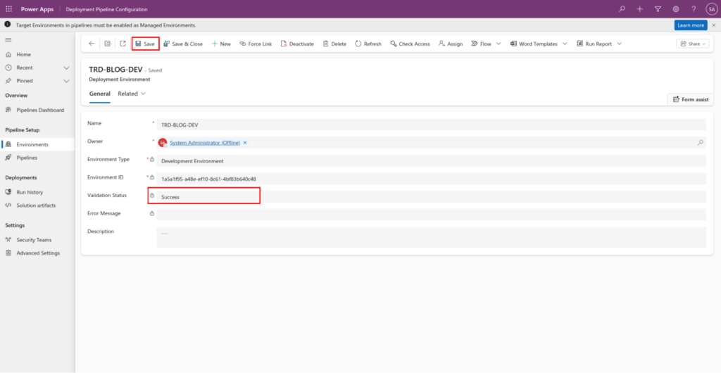This screenshot has height=373, width=721.
Task: Open Pipelines Dashboard in sidebar
Action: pos(40,110)
